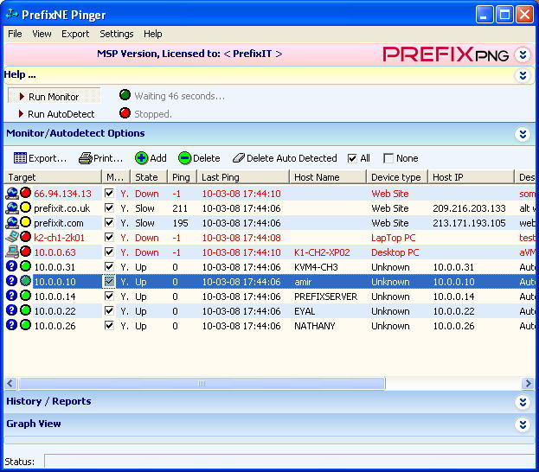Toggle the All checkbox

pyautogui.click(x=352, y=158)
